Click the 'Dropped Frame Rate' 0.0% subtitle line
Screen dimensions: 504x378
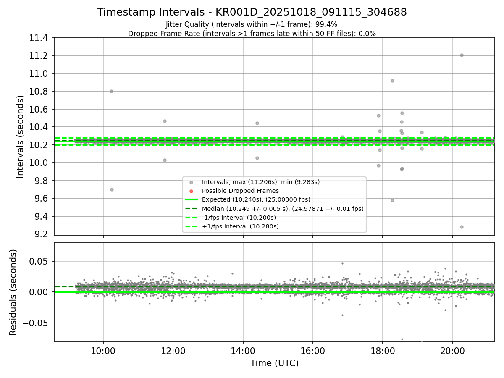[252, 34]
